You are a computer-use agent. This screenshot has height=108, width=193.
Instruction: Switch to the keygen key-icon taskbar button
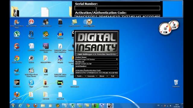click(110, 106)
